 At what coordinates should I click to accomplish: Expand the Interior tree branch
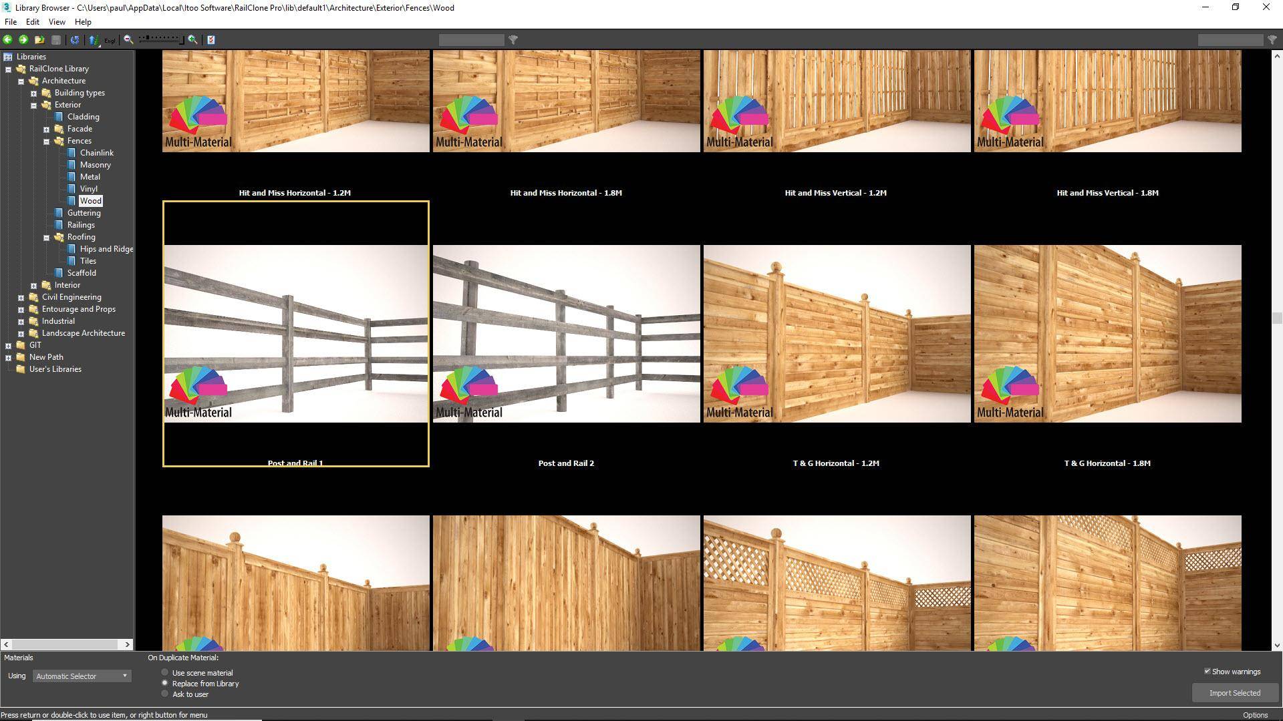click(x=34, y=285)
